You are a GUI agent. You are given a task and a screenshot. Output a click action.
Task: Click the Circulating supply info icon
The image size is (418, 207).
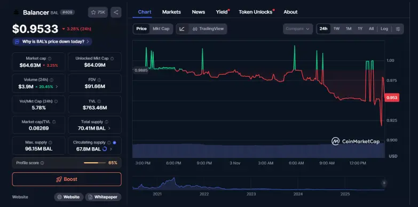click(109, 142)
